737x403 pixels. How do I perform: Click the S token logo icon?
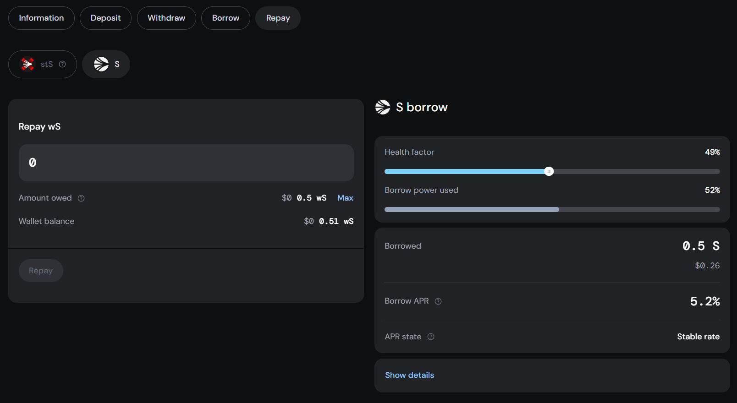coord(101,64)
